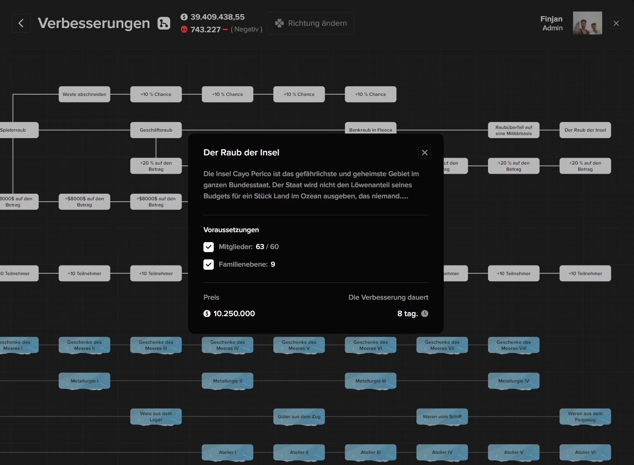Close the Verbesserungen window
Image resolution: width=634 pixels, height=465 pixels.
point(616,23)
